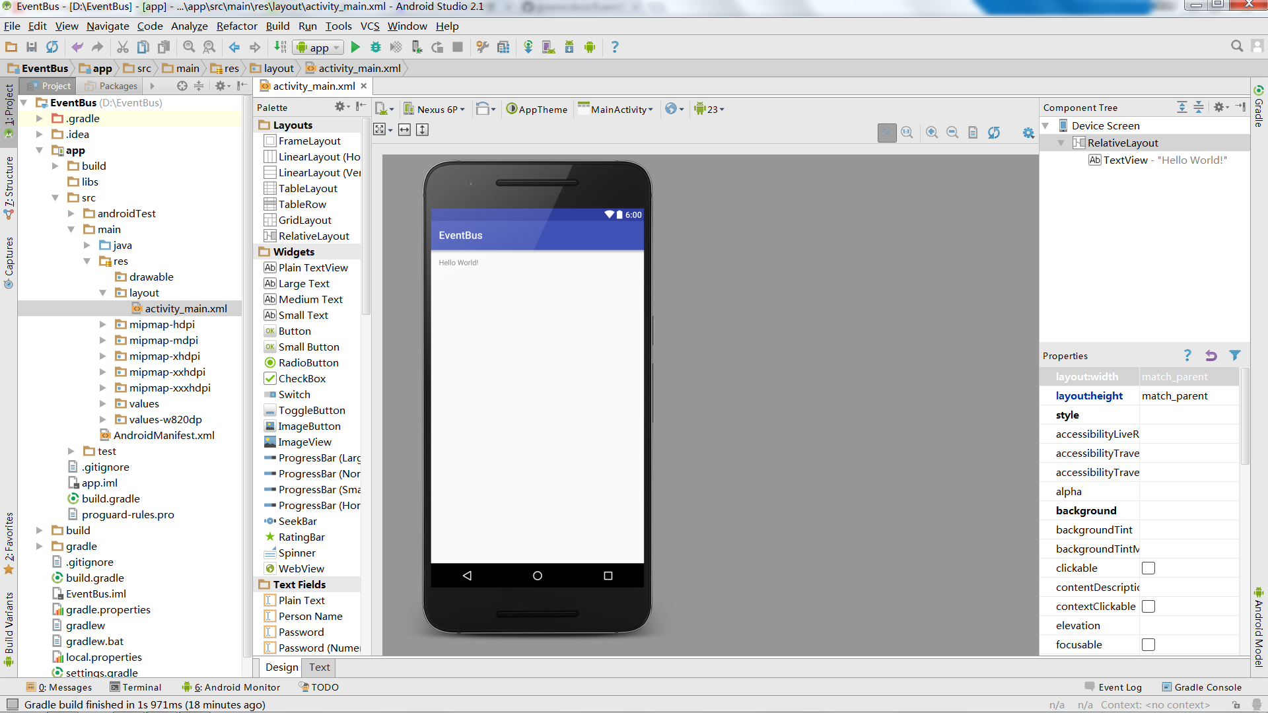The height and width of the screenshot is (713, 1268).
Task: Switch to the Text editor tab
Action: [320, 667]
